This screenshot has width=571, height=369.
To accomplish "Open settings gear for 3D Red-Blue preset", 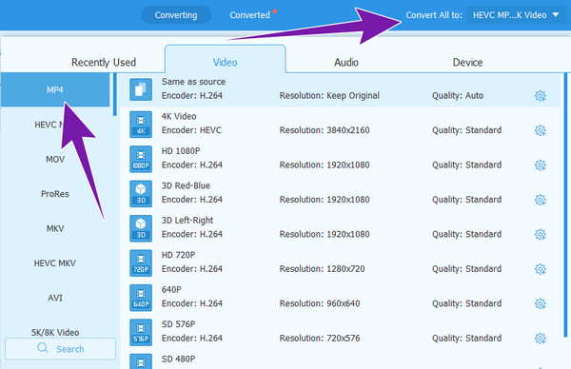I will (540, 200).
